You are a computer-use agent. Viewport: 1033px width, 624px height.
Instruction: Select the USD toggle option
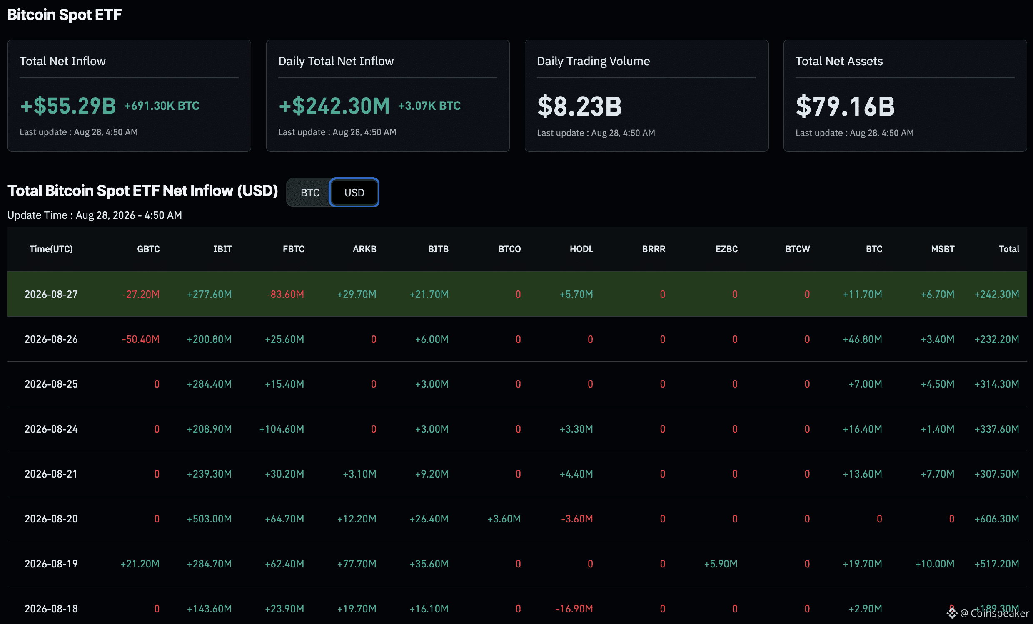click(x=354, y=193)
